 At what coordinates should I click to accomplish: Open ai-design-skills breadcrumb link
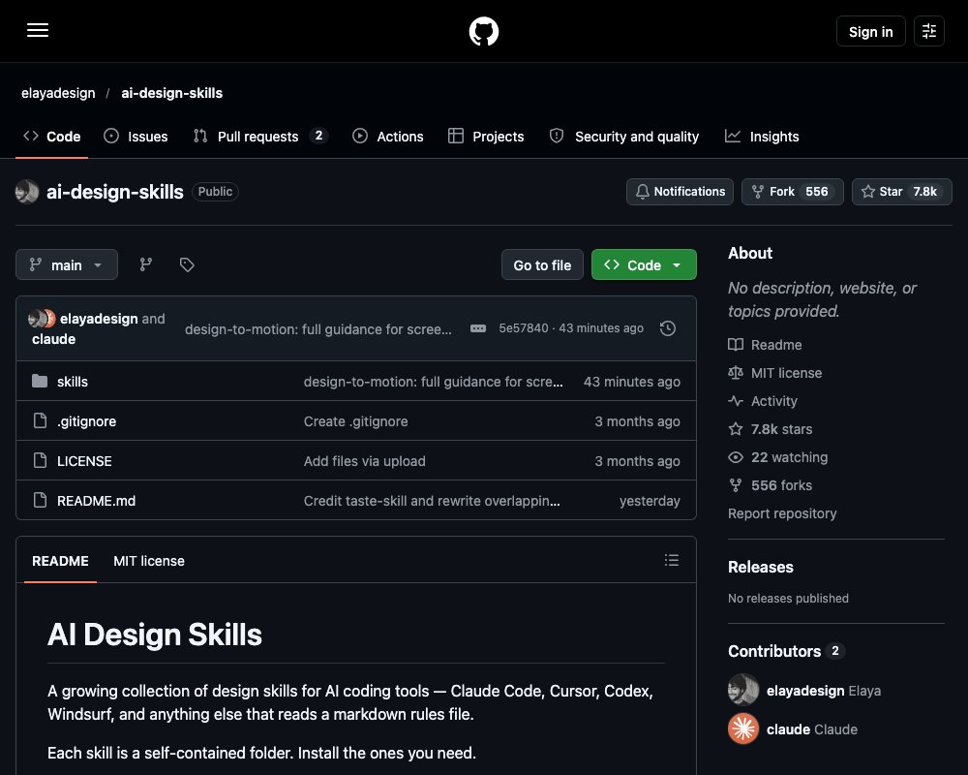(x=171, y=93)
